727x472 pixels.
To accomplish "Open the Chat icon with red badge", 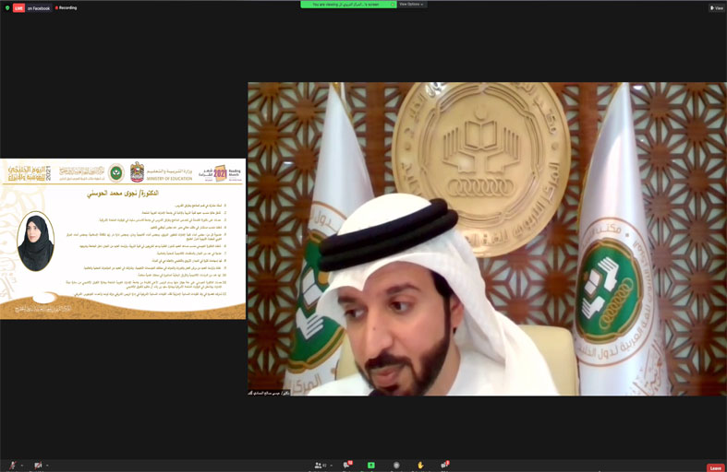I will click(347, 466).
